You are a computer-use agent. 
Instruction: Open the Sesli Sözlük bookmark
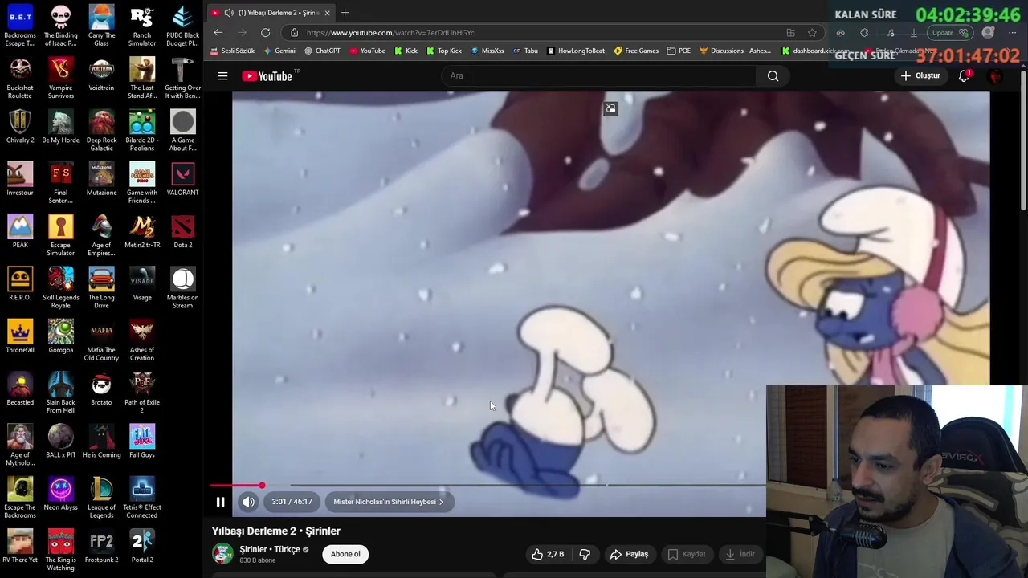click(x=232, y=51)
